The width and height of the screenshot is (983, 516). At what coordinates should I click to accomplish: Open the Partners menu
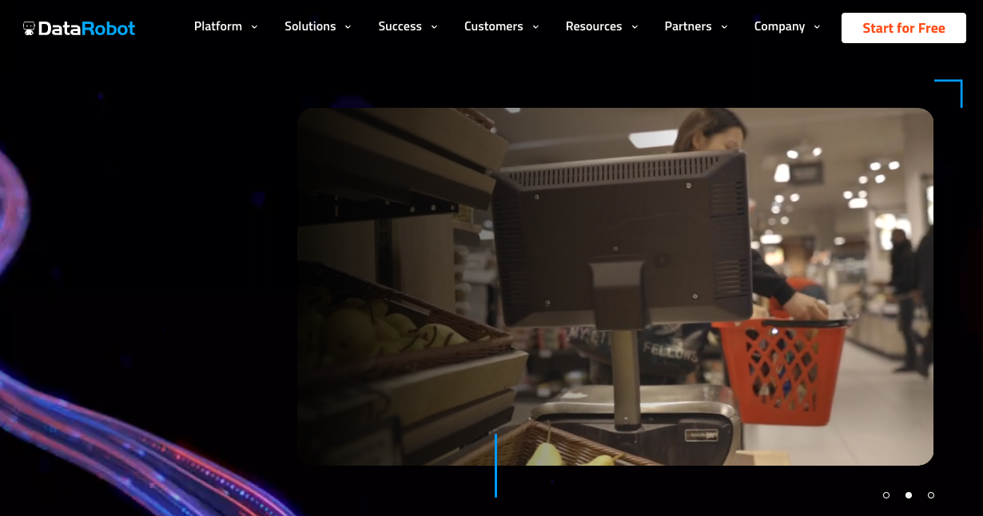688,26
